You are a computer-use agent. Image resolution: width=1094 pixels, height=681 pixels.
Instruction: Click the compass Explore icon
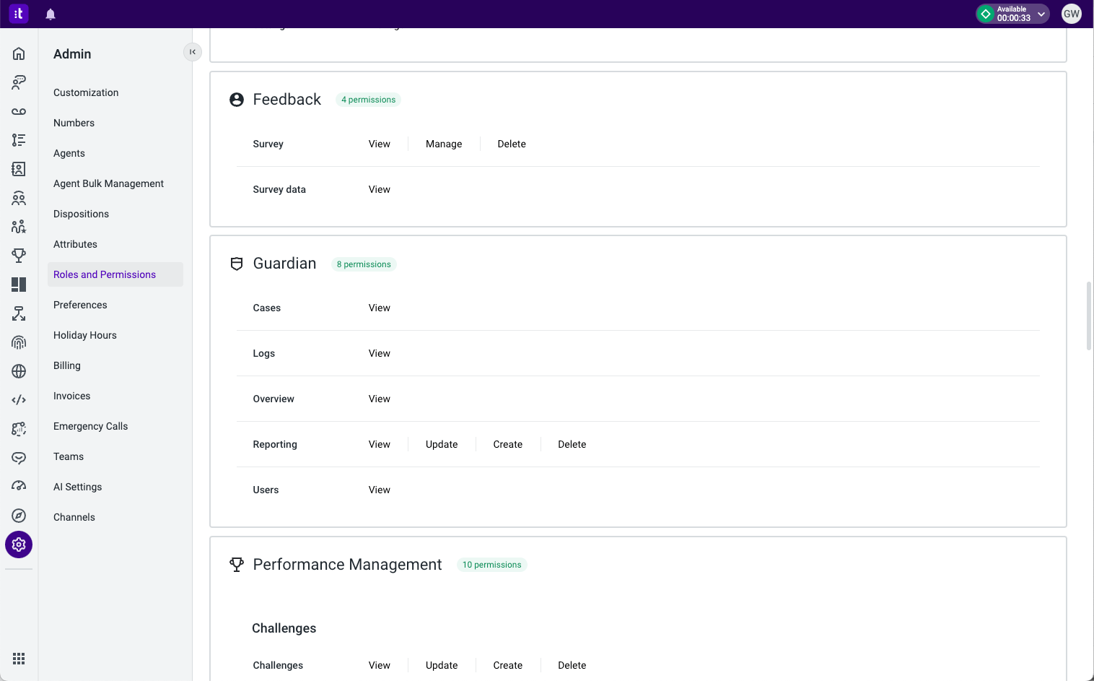click(19, 515)
